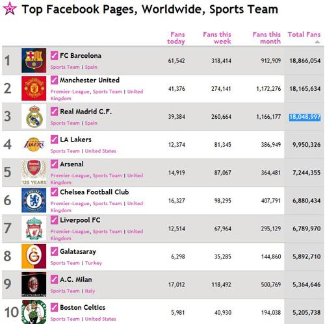325x324 pixels.
Task: Click highlighted total fans value for Real Madrid
Action: pos(305,117)
